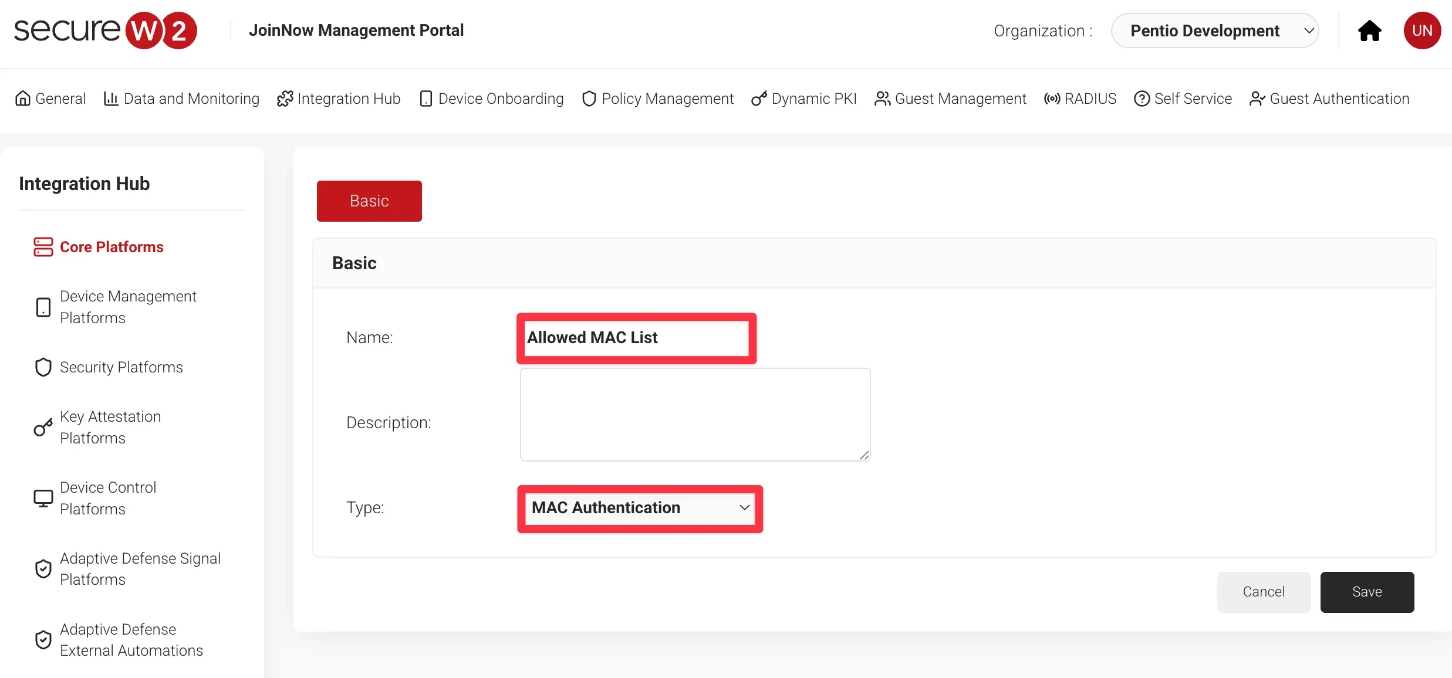Open Adaptive Defense External Automations
This screenshot has height=678, width=1452.
click(x=131, y=640)
